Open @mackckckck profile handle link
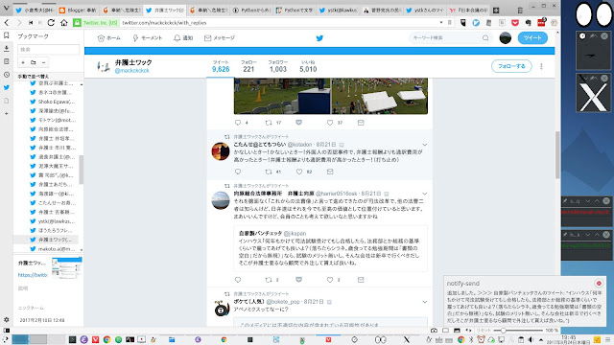614x345 pixels. pos(132,71)
